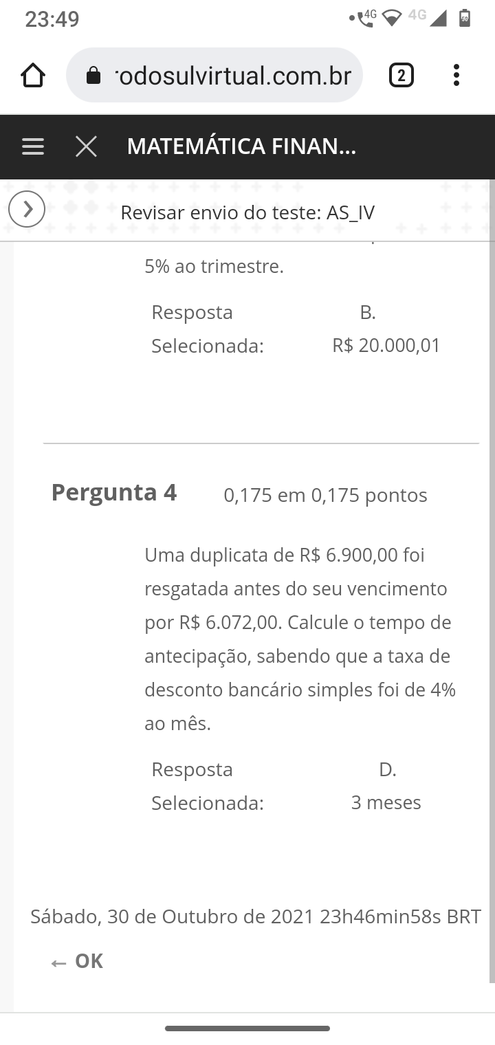Tap the browser home icon
This screenshot has height=1045, width=495.
(x=33, y=76)
